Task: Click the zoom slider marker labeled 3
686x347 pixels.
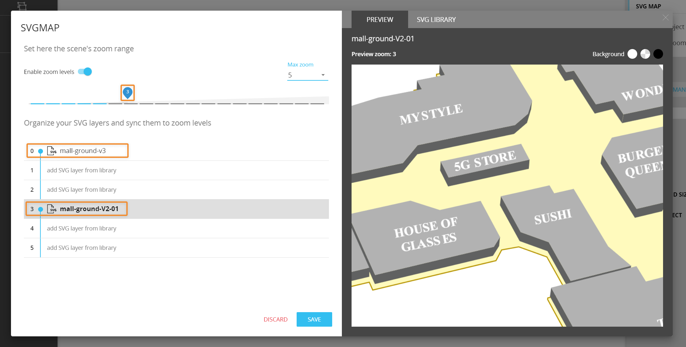Action: pyautogui.click(x=128, y=93)
